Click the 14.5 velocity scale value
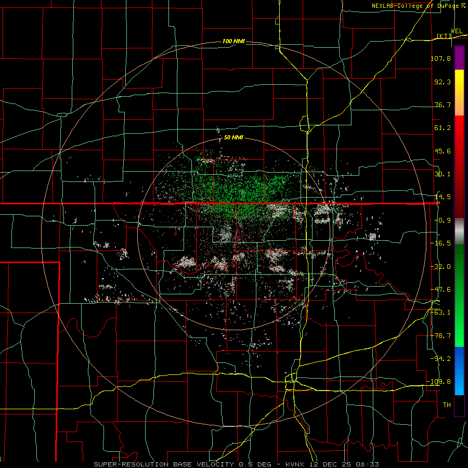The height and width of the screenshot is (468, 468). click(443, 197)
